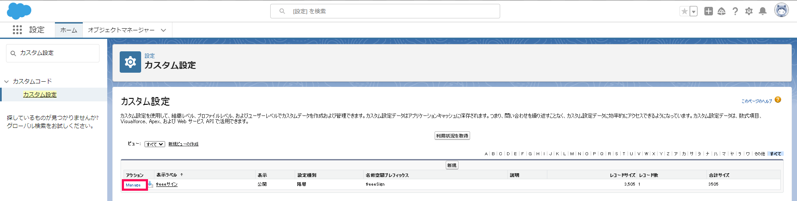Click the 新規 button
Viewport: 797px width, 201px height.
pyautogui.click(x=452, y=165)
